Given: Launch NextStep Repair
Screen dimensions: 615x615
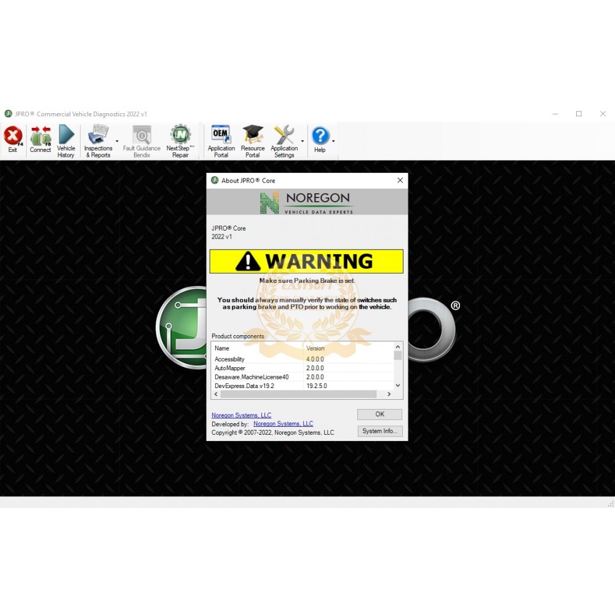Looking at the screenshot, I should [x=180, y=141].
